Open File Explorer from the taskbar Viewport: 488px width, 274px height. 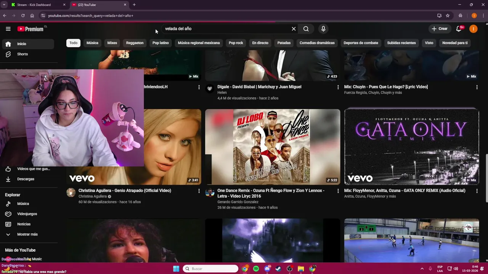(x=301, y=269)
